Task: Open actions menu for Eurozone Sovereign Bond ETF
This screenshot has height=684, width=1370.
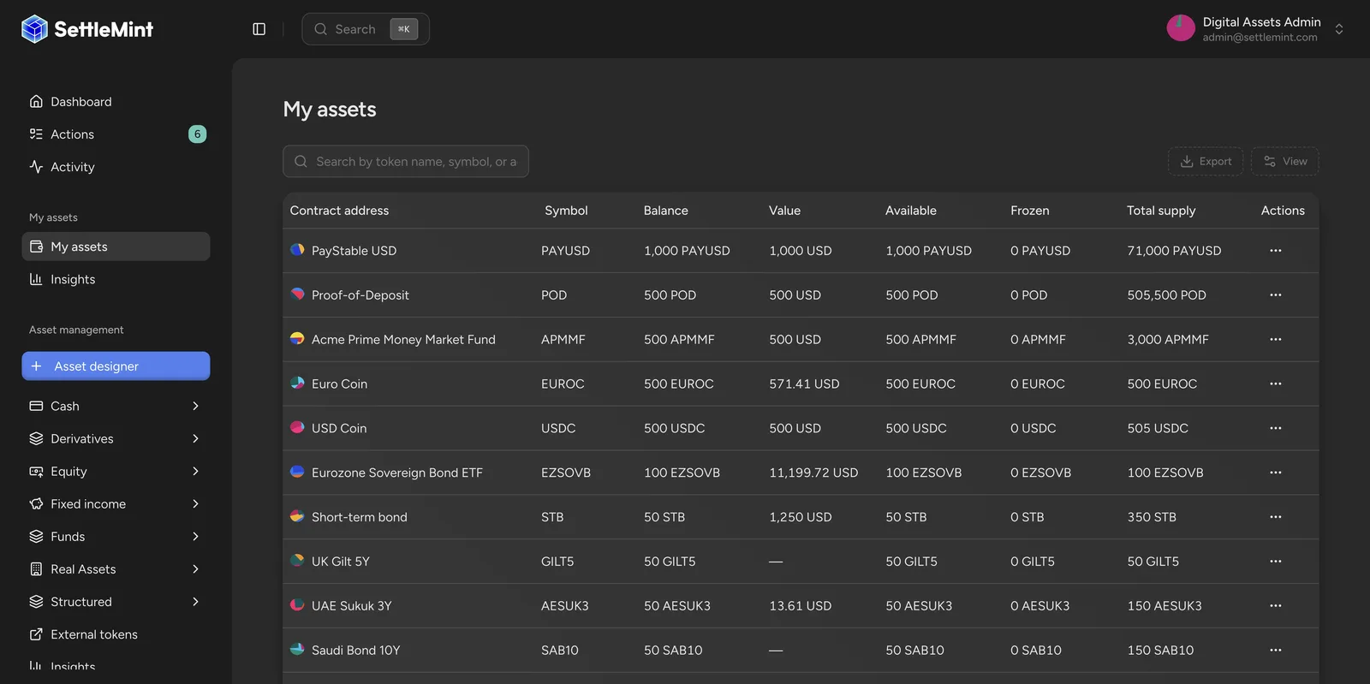Action: (1276, 473)
